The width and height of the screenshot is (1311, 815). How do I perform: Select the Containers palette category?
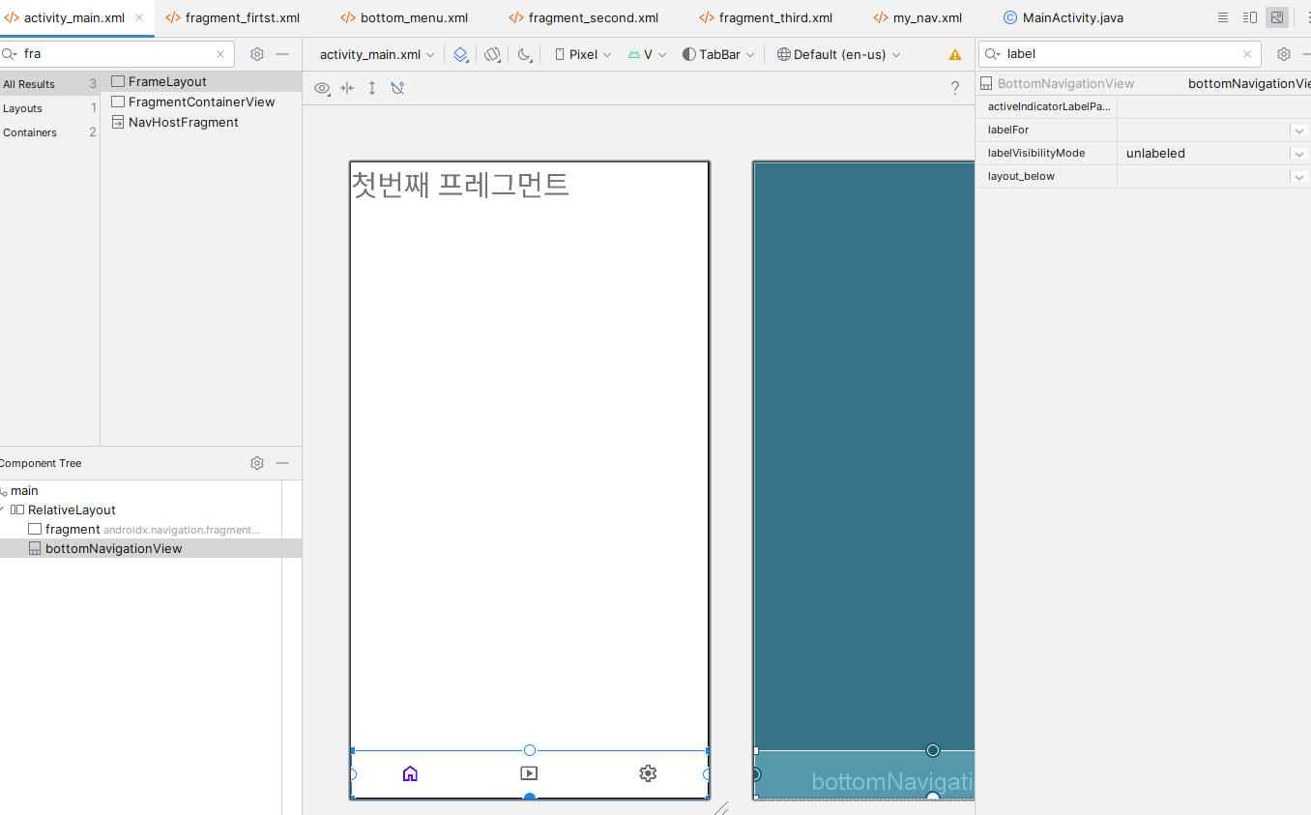click(x=49, y=132)
